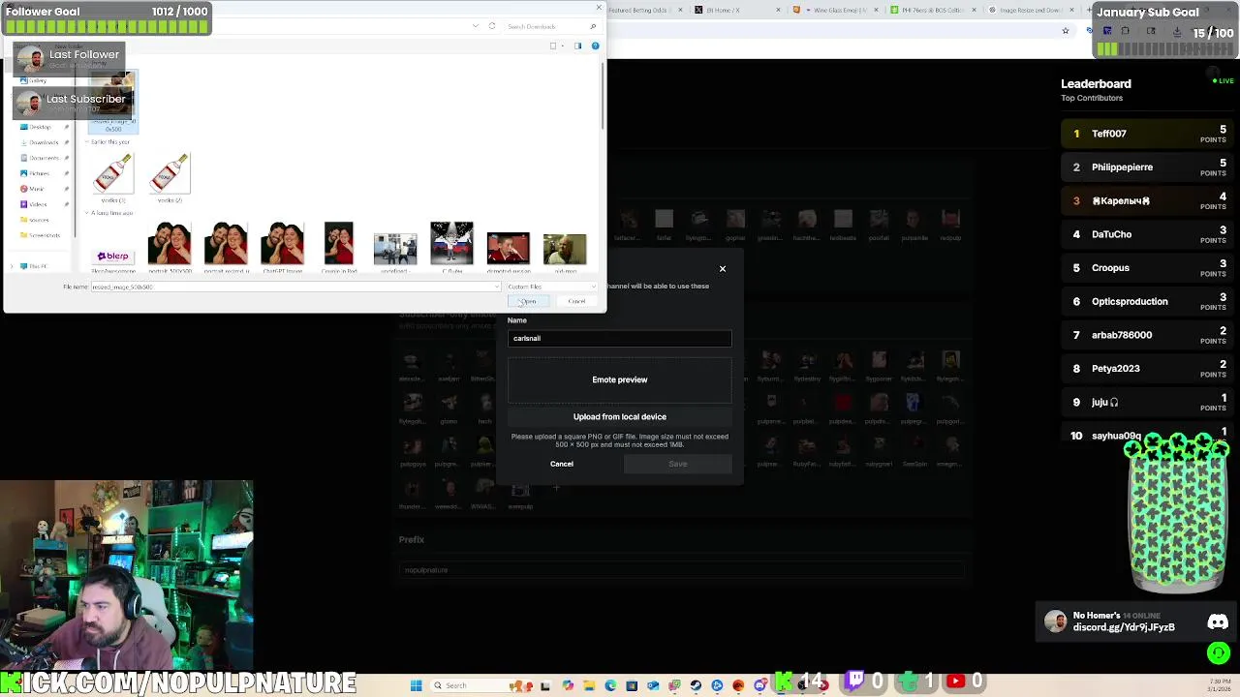Viewport: 1240px width, 697px height.
Task: Click 'Upload from local device'
Action: 620,416
